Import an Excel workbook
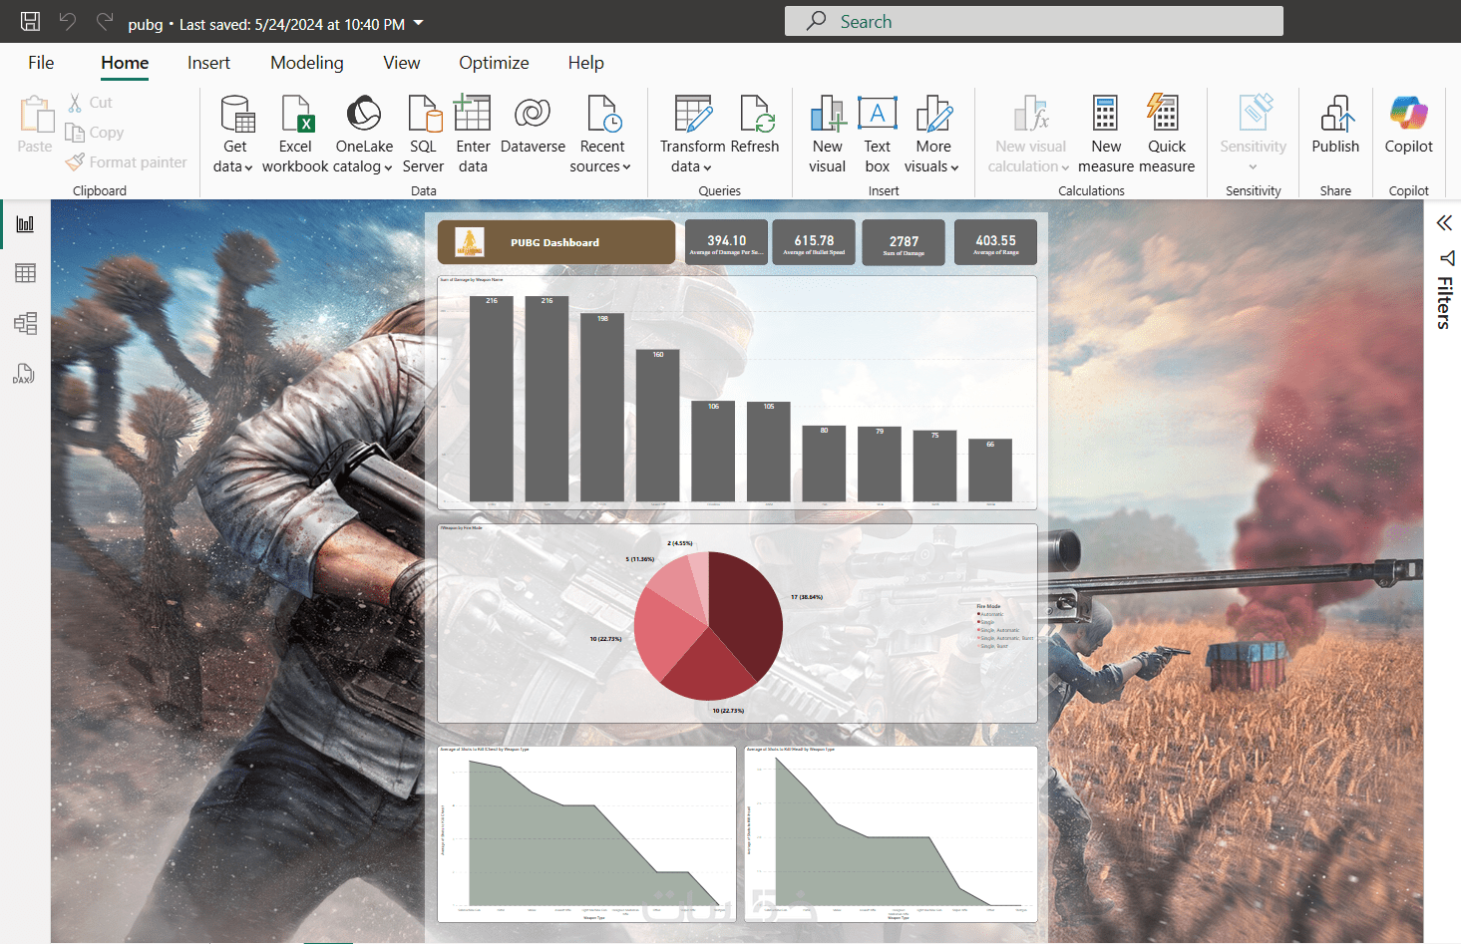Image resolution: width=1461 pixels, height=944 pixels. (x=295, y=135)
